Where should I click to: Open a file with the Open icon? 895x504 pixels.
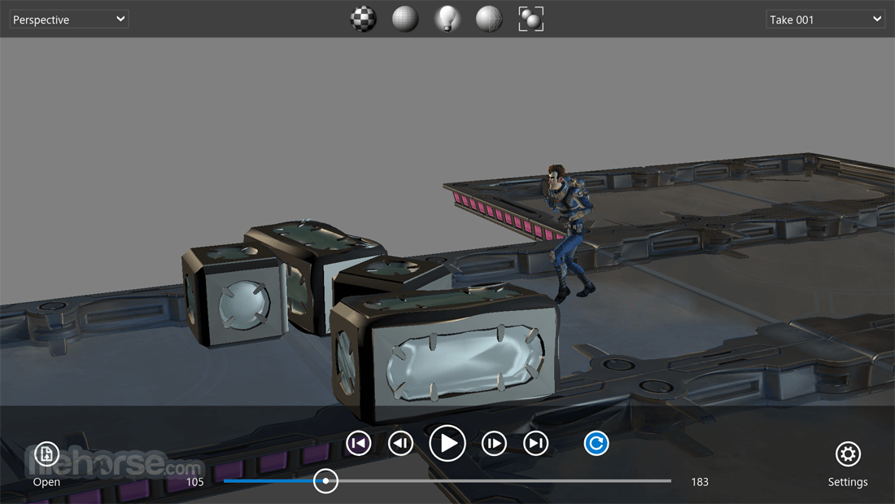(46, 454)
